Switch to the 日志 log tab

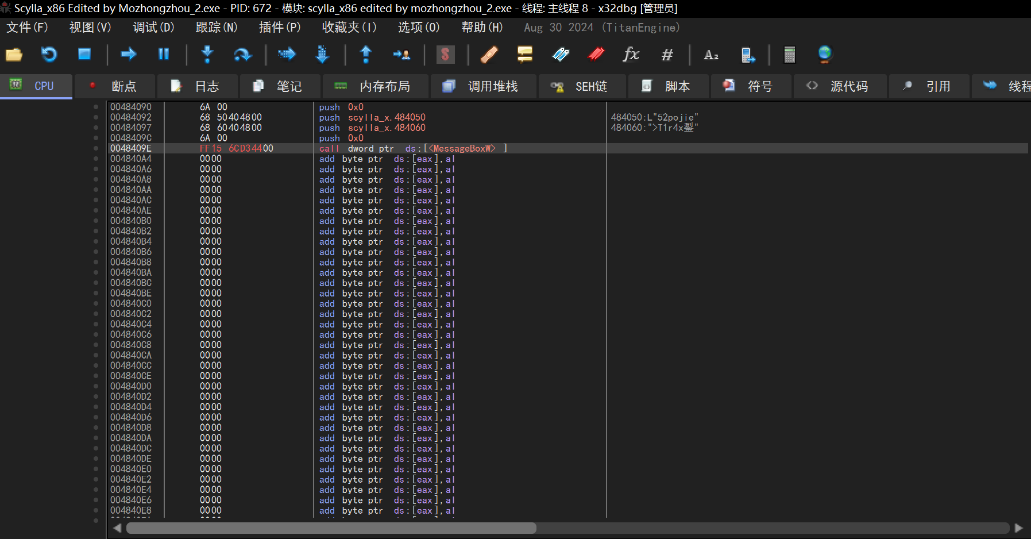point(198,86)
